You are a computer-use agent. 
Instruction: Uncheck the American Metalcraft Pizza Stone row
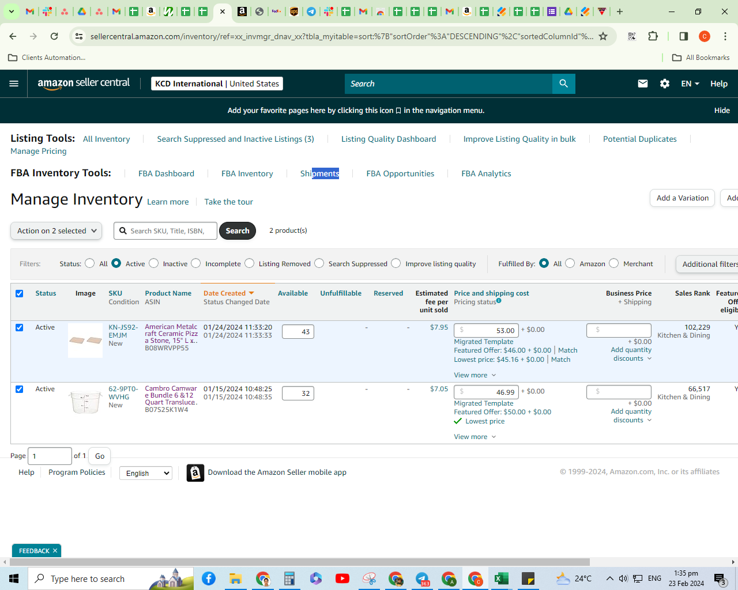click(x=20, y=327)
